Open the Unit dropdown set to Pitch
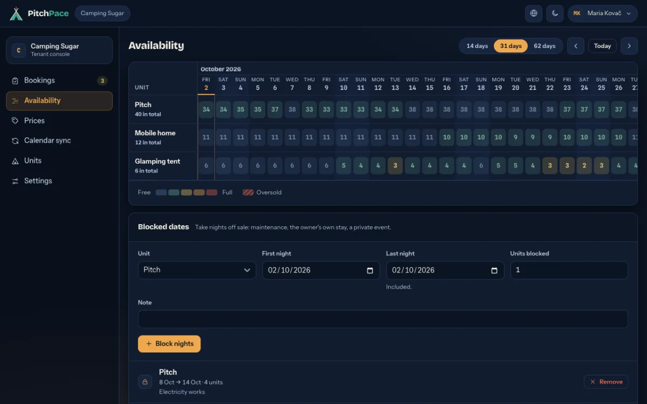 coord(197,270)
